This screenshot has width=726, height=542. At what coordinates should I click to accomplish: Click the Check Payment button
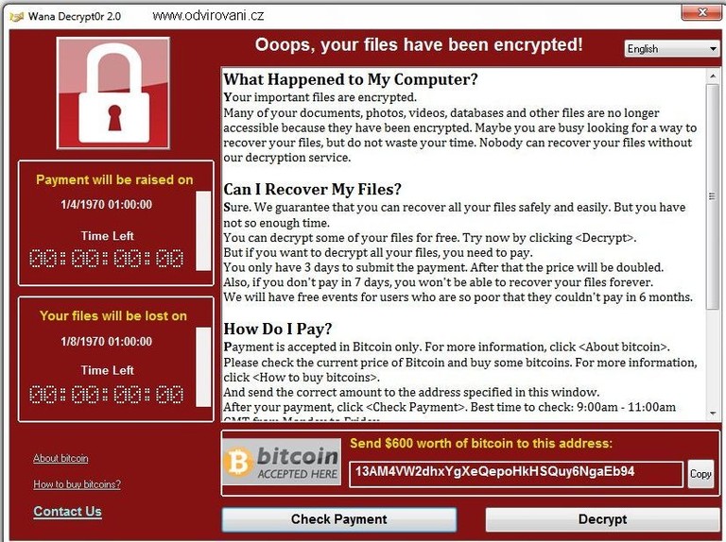coord(339,519)
